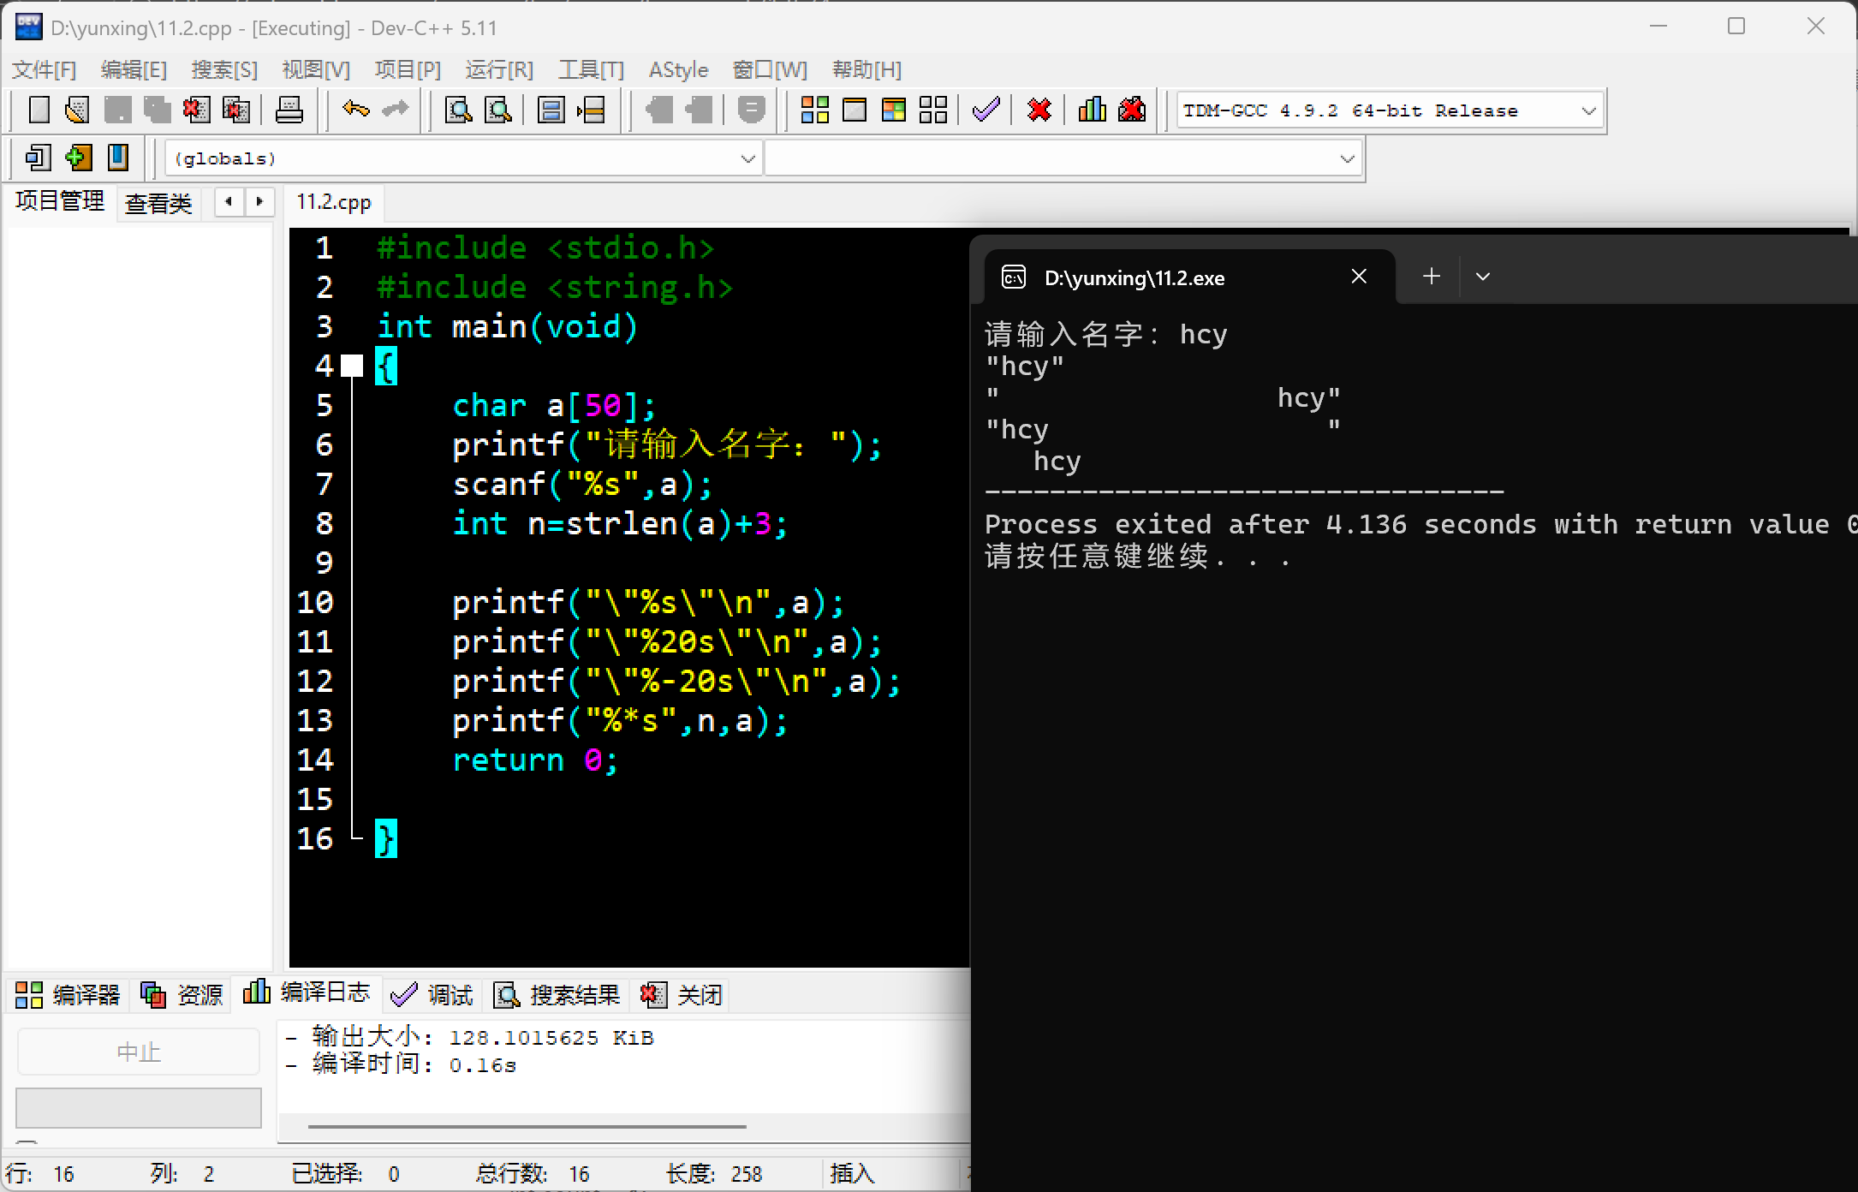Click the green plus Add bookmark icon
The width and height of the screenshot is (1858, 1192).
78,158
